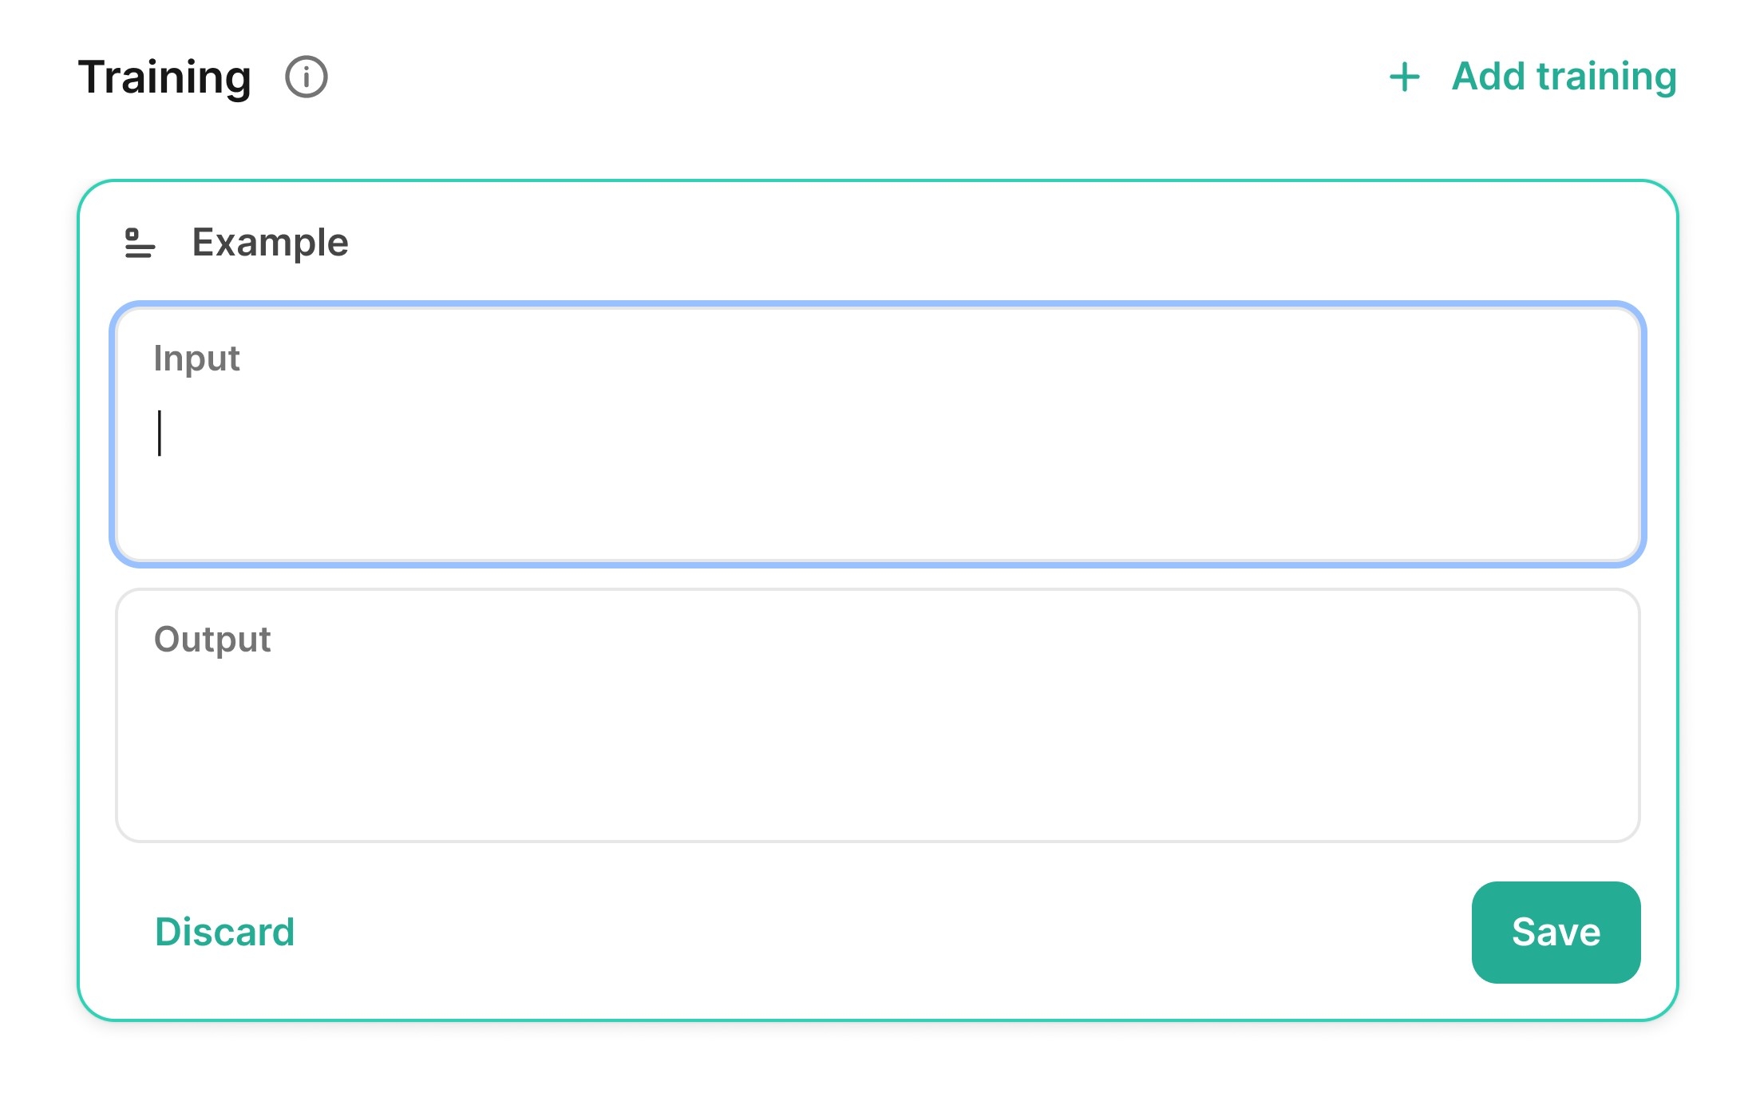
Task: Discard the training example
Action: point(224,932)
